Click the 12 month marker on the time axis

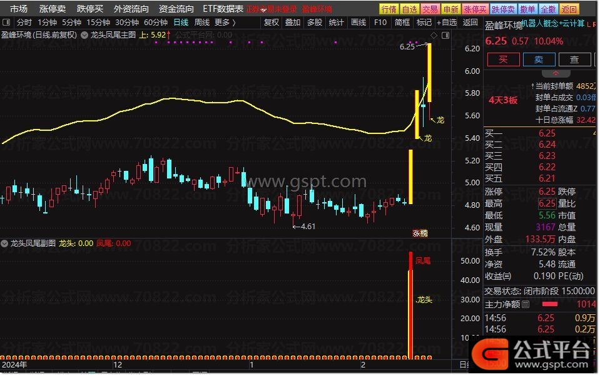[x=118, y=365]
